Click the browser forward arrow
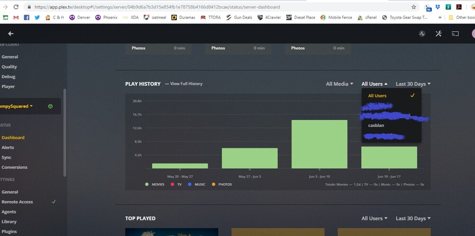475x236 pixels. [5, 7]
